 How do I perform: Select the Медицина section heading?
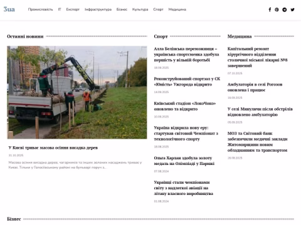[240, 36]
